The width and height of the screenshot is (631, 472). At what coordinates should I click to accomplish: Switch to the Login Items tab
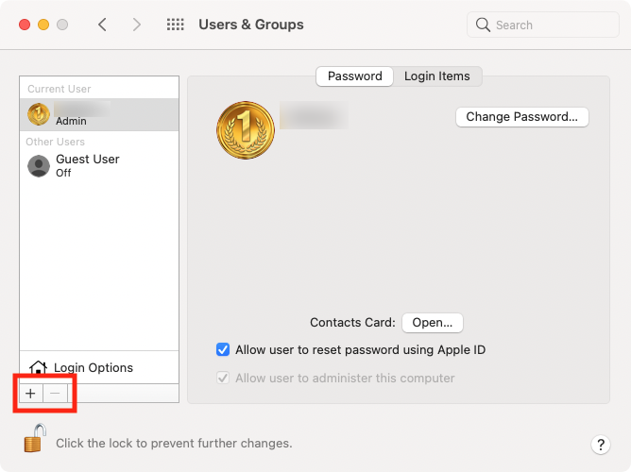[437, 76]
